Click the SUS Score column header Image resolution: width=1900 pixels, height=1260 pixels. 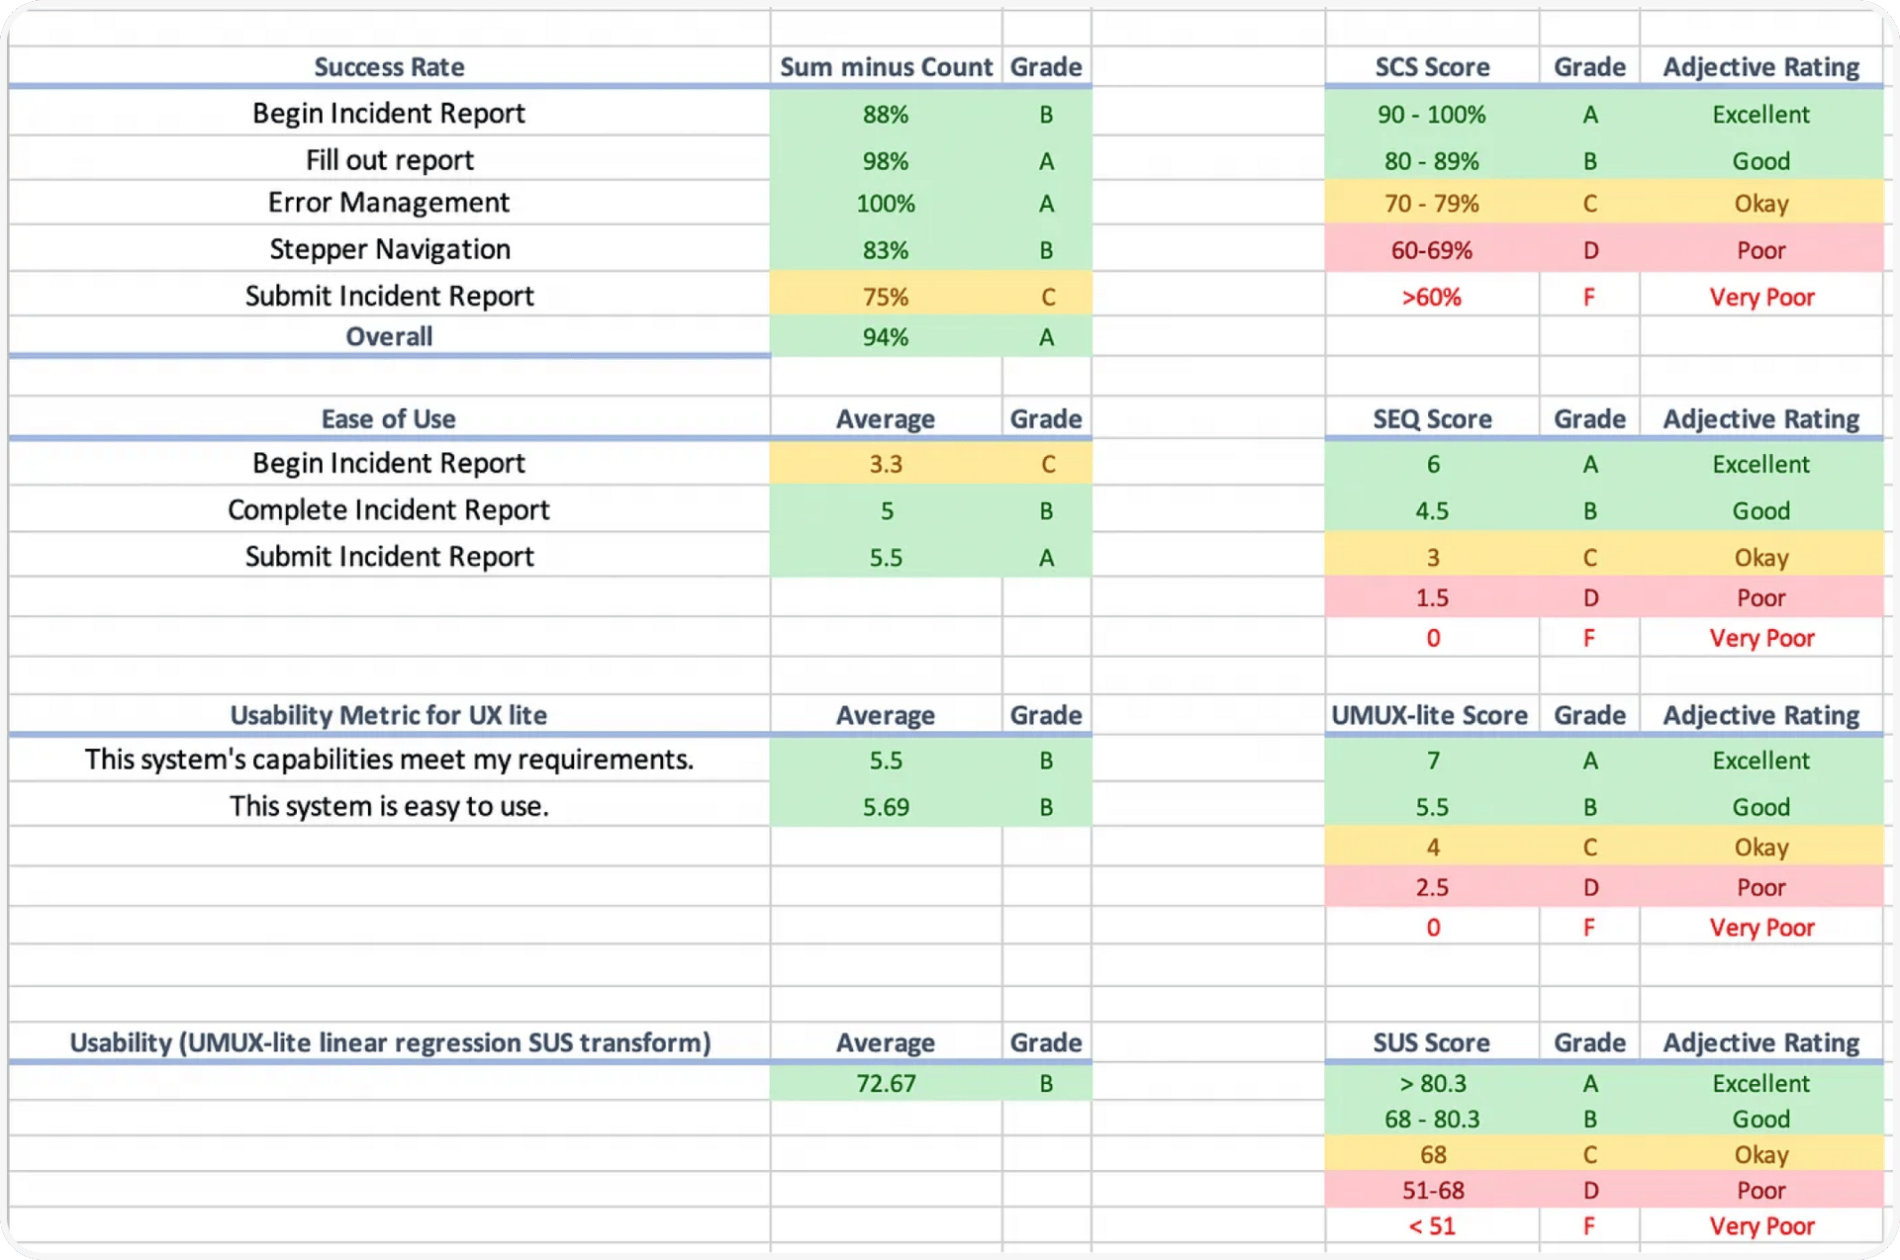coord(1431,1042)
